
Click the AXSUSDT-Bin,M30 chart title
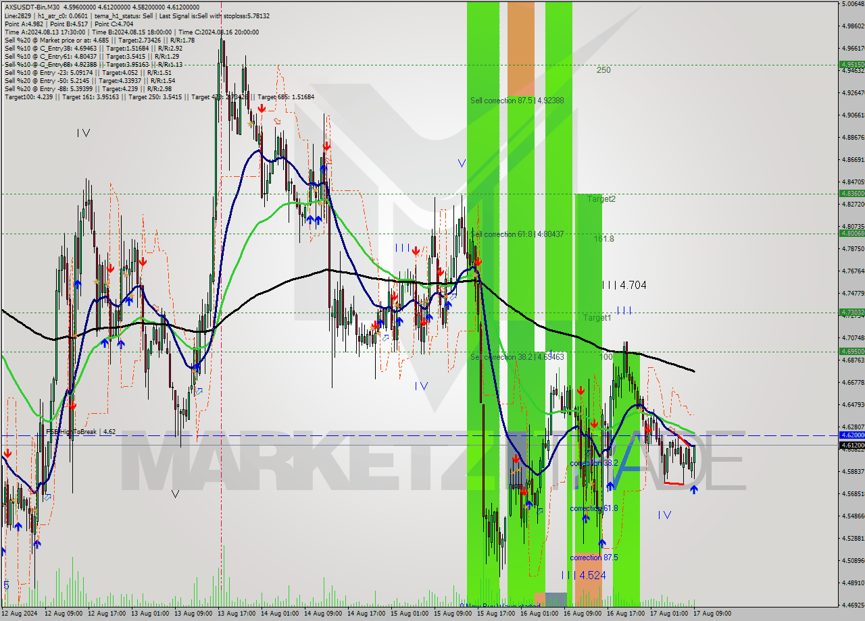(32, 6)
